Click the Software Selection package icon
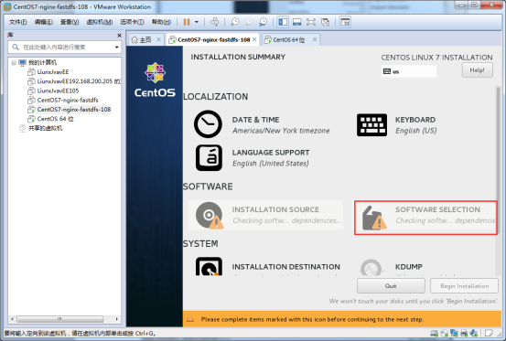Screen dimensions: 506x341 point(374,218)
